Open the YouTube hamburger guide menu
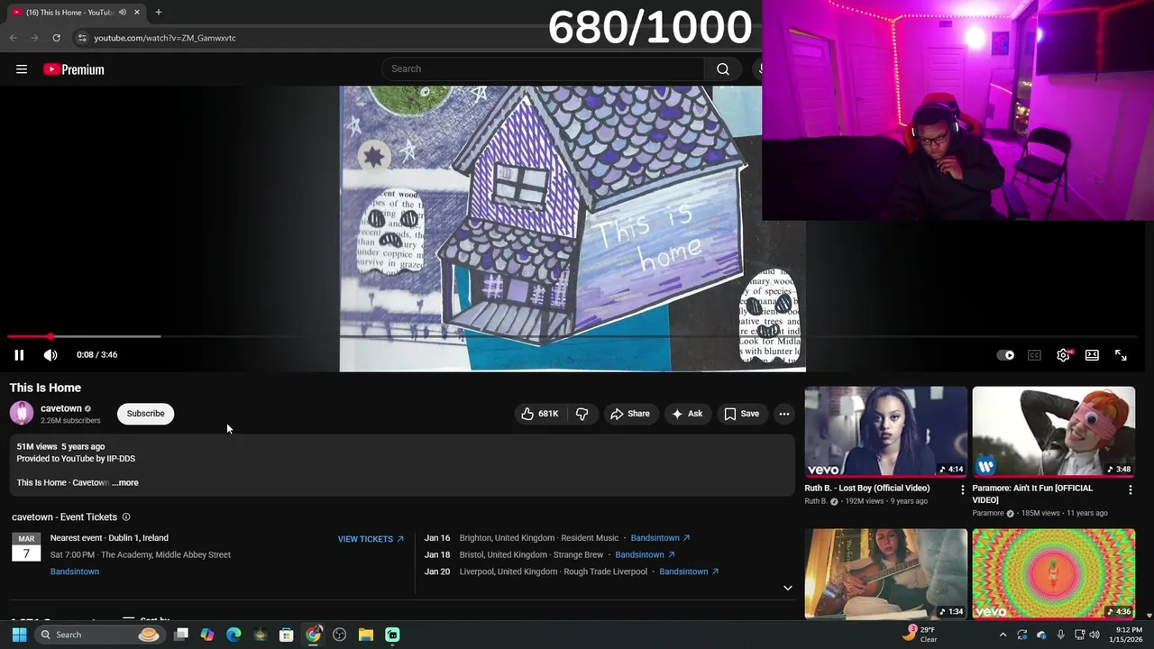 click(22, 69)
